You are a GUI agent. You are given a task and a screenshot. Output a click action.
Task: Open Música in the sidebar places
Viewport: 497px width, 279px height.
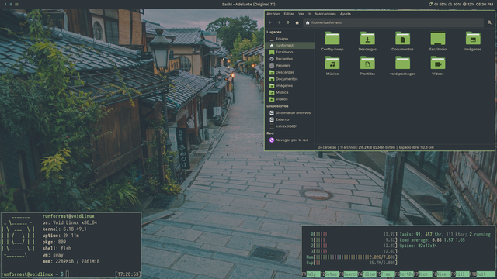pos(290,92)
